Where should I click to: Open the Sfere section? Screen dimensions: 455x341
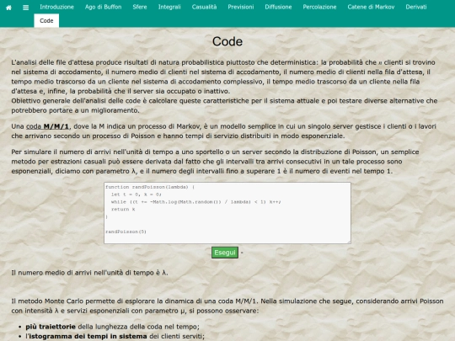click(140, 7)
